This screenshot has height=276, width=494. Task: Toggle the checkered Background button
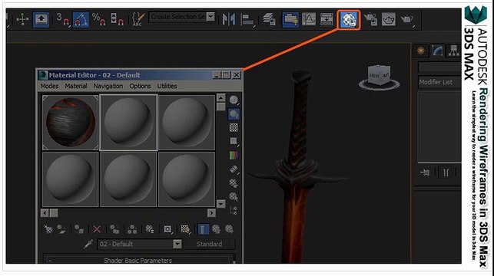tap(234, 127)
